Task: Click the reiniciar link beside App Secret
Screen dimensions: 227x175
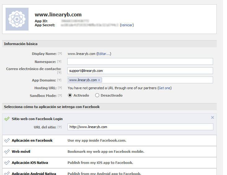Action: [127, 25]
